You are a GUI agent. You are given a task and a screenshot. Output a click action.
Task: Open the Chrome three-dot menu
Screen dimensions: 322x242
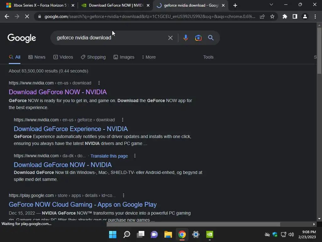315,16
